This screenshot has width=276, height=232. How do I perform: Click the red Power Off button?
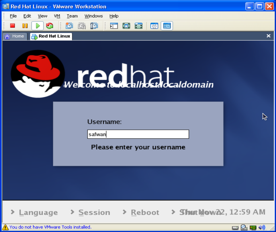13,26
